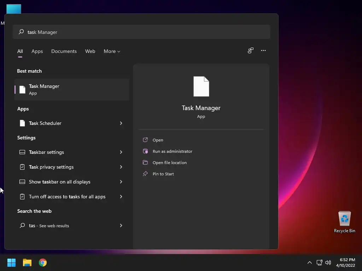Open the three-dot options menu
The width and height of the screenshot is (362, 271).
tap(263, 50)
